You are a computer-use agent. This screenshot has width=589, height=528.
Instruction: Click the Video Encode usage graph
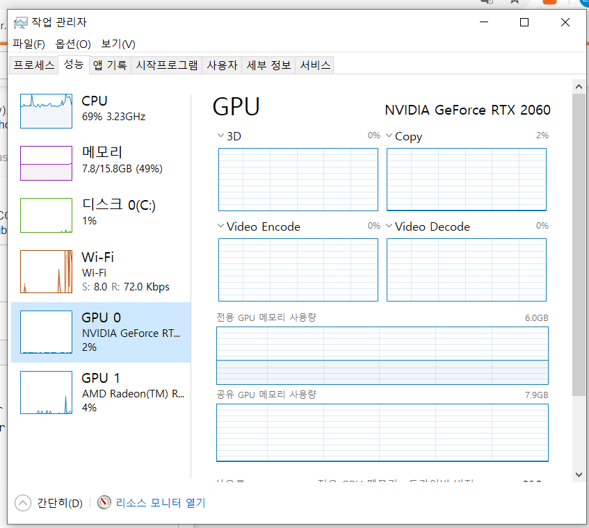pos(298,270)
